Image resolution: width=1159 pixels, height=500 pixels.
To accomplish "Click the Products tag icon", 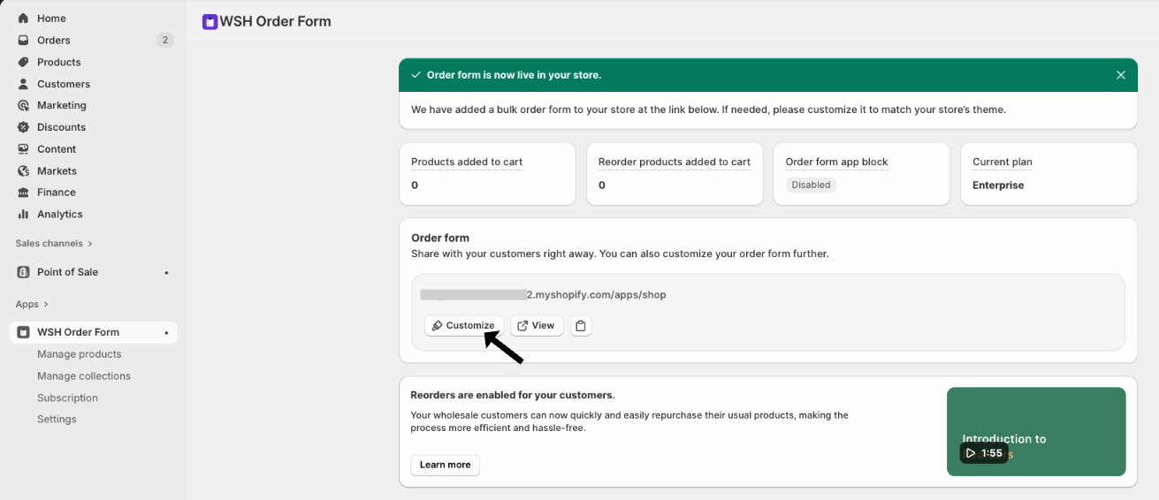I will pos(23,62).
